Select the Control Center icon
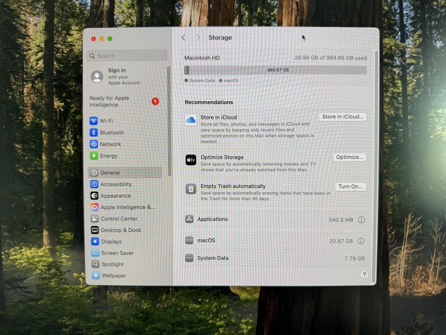 tap(95, 219)
